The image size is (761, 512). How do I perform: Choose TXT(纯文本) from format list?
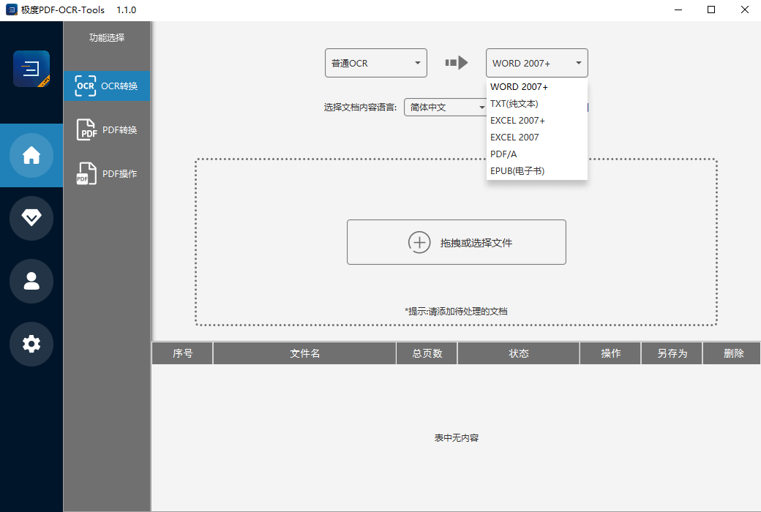537,103
